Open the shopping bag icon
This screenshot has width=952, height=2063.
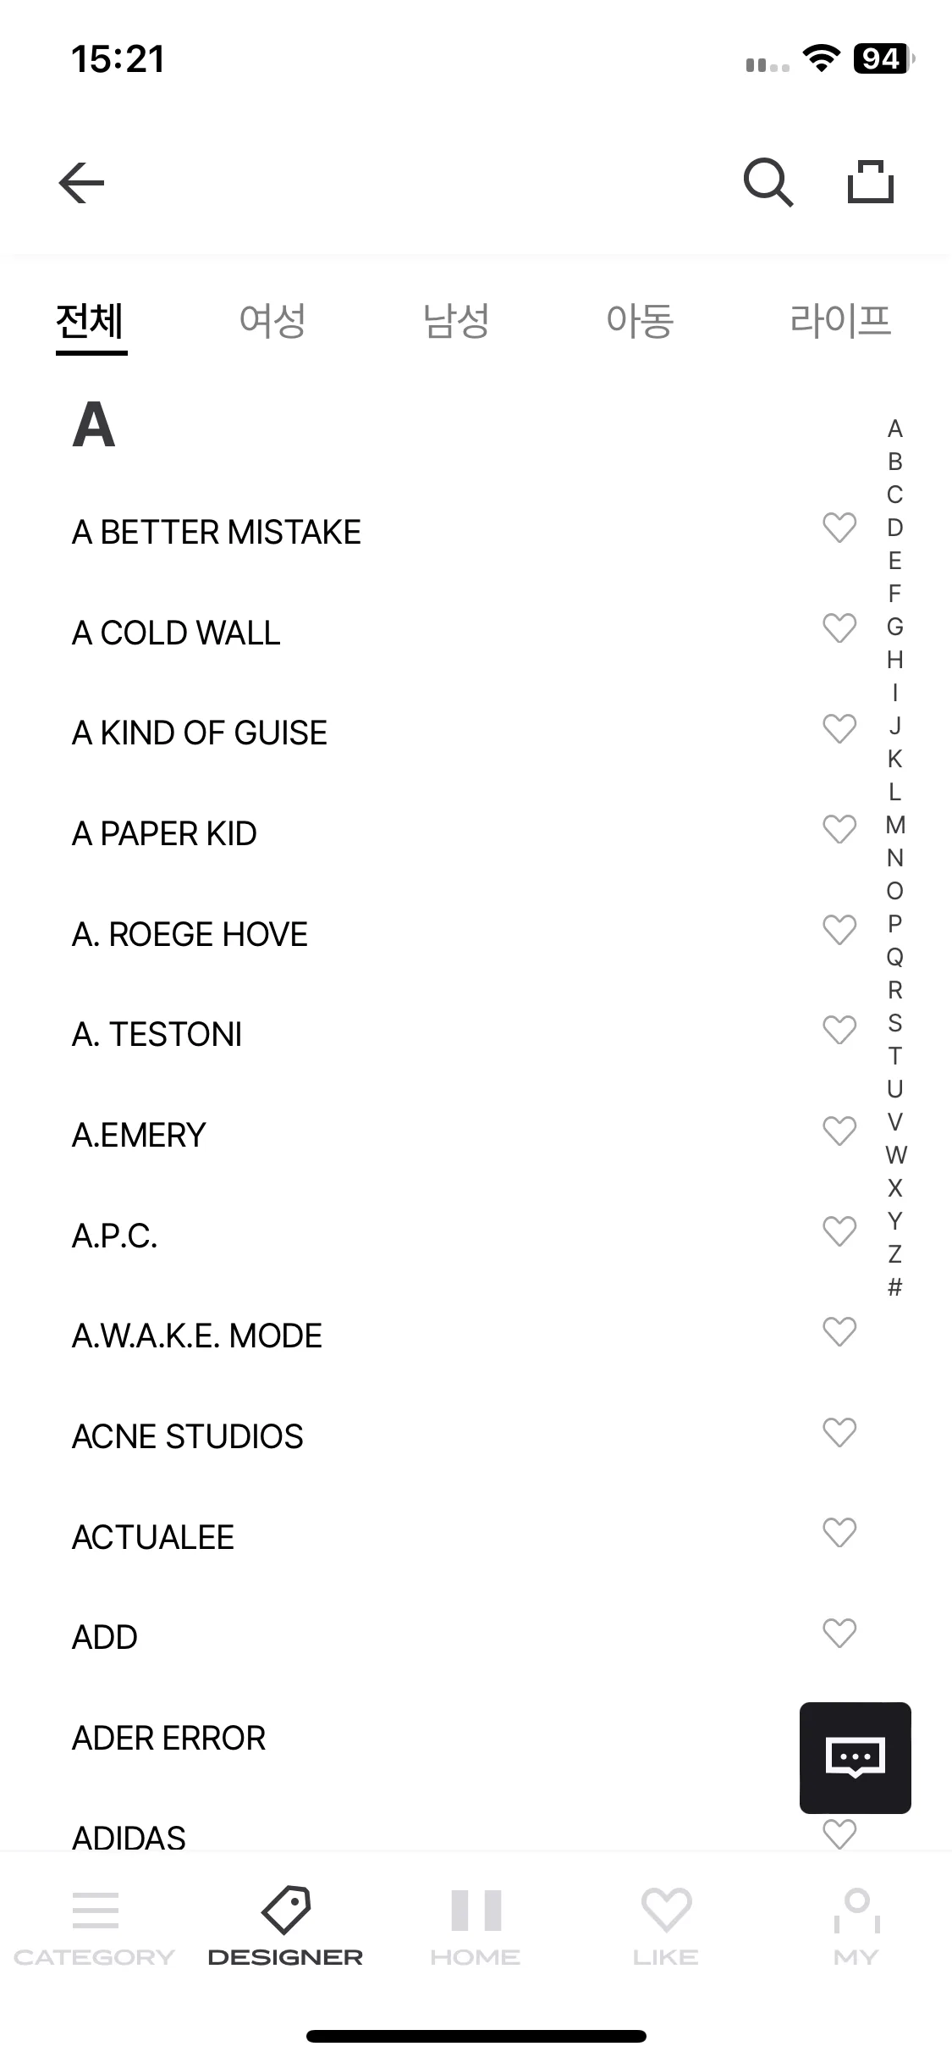click(x=871, y=181)
